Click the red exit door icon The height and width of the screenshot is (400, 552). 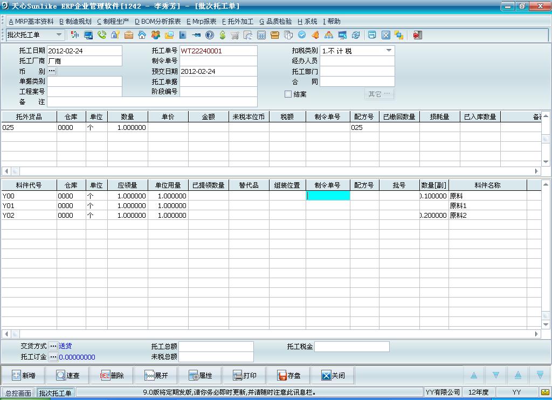417,35
